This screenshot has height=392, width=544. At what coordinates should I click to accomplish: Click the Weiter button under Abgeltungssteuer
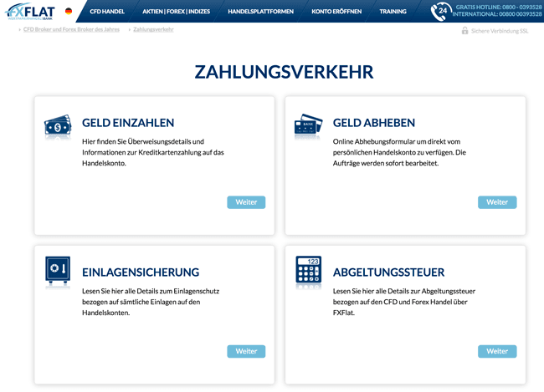pos(497,351)
